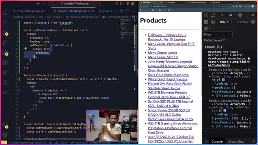The image size is (258, 145).
Task: Close the DevTools bottom drawer
Action: (254, 141)
